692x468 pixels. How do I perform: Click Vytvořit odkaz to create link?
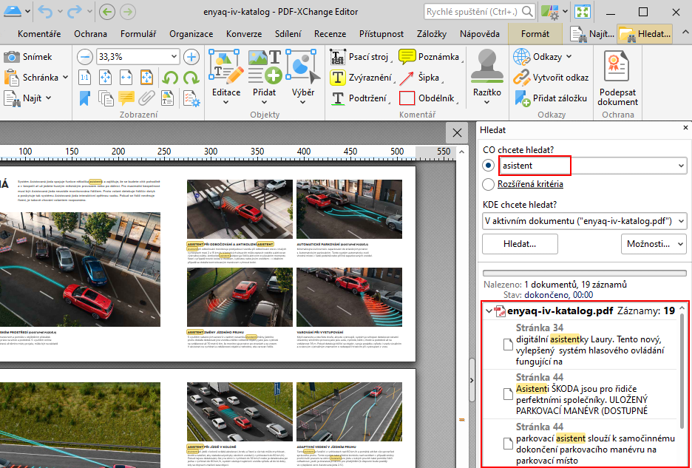(x=552, y=78)
